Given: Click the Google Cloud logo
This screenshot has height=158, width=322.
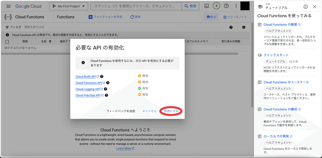Looking at the screenshot, I should coord(28,6).
